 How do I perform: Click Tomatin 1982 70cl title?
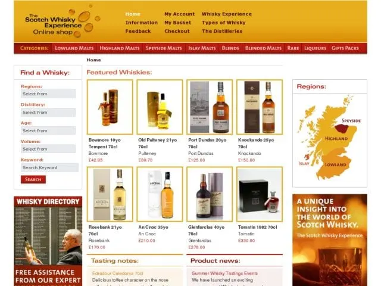[x=258, y=227]
